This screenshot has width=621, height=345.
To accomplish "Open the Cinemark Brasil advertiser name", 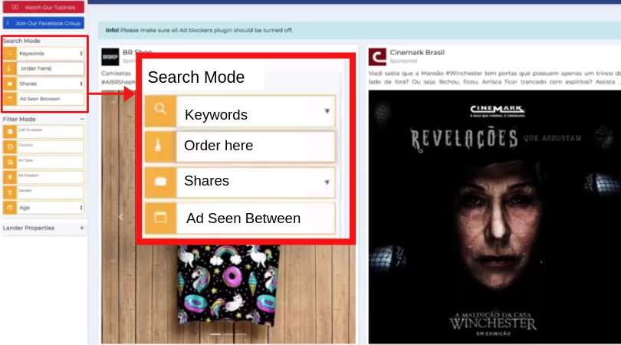I will click(417, 52).
